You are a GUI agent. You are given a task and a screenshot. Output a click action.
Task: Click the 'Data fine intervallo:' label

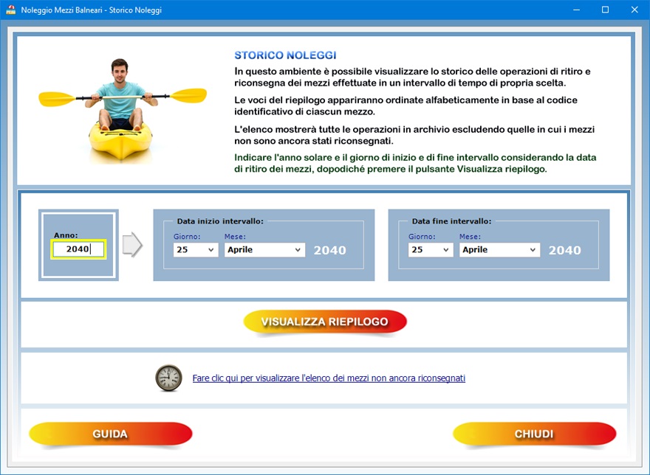[451, 221]
